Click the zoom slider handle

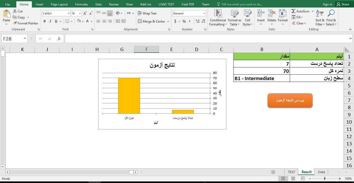pos(324,179)
